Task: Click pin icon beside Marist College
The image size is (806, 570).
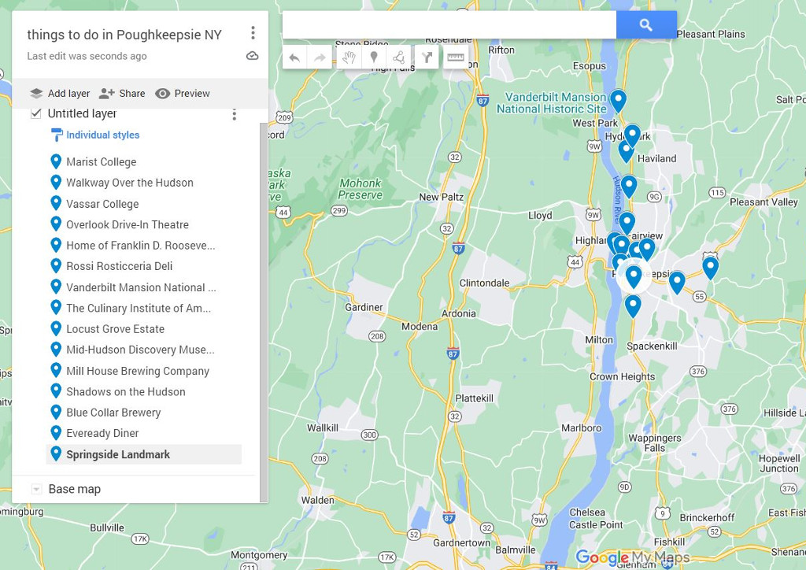Action: [x=56, y=161]
